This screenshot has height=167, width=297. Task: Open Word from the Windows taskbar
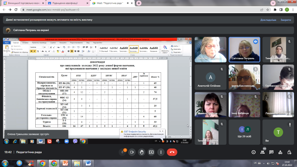[88, 163]
